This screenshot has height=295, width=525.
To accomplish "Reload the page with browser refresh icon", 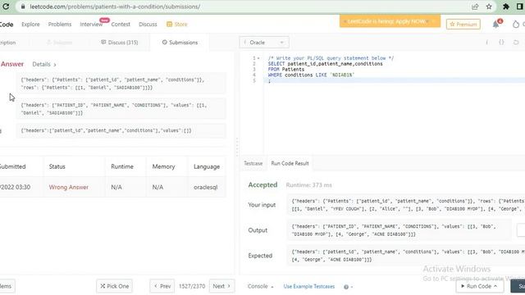I will [6, 7].
